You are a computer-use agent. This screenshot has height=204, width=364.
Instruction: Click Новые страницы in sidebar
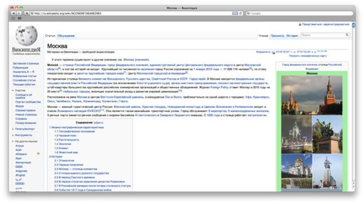point(26,114)
